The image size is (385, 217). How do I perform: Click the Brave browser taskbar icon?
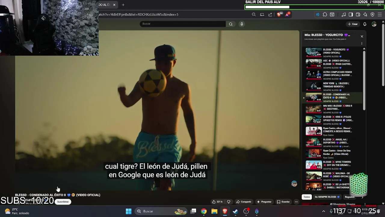coord(225,211)
